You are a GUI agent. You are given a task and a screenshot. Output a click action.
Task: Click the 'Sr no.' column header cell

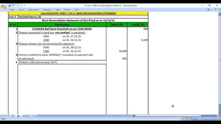tap(13, 25)
